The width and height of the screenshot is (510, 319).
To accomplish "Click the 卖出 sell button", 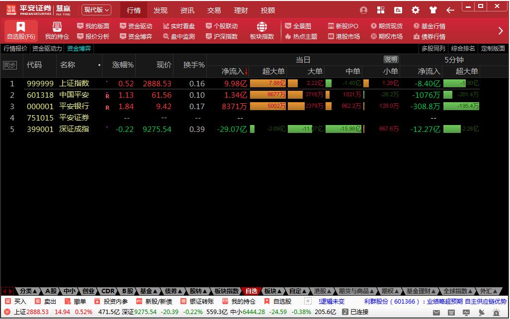I will pyautogui.click(x=46, y=302).
